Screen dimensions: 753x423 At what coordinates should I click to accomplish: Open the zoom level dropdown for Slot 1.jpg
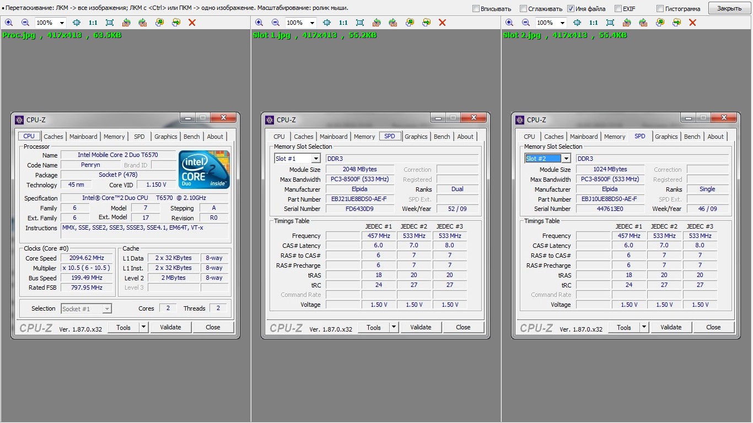(x=311, y=23)
